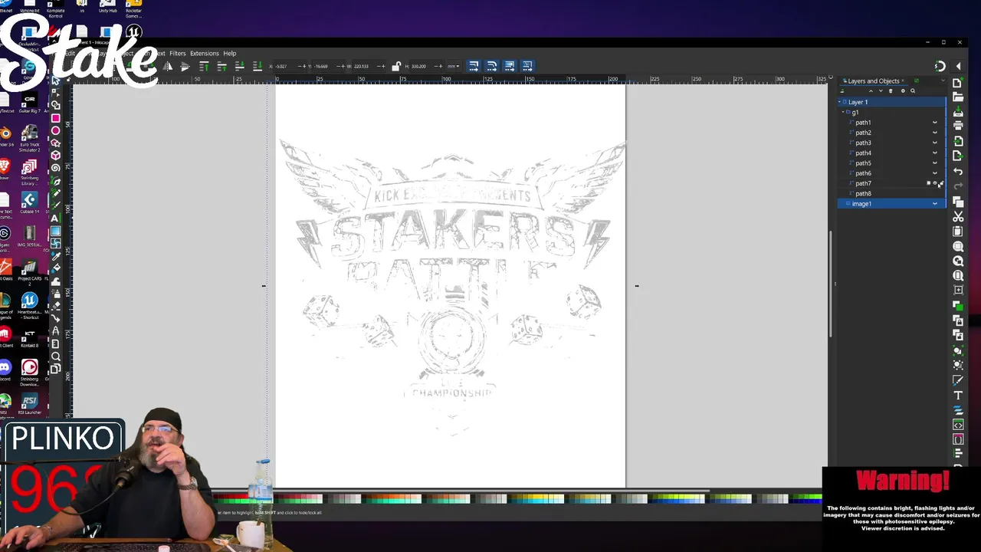Click Save document icon
This screenshot has height=552, width=981.
tap(957, 111)
